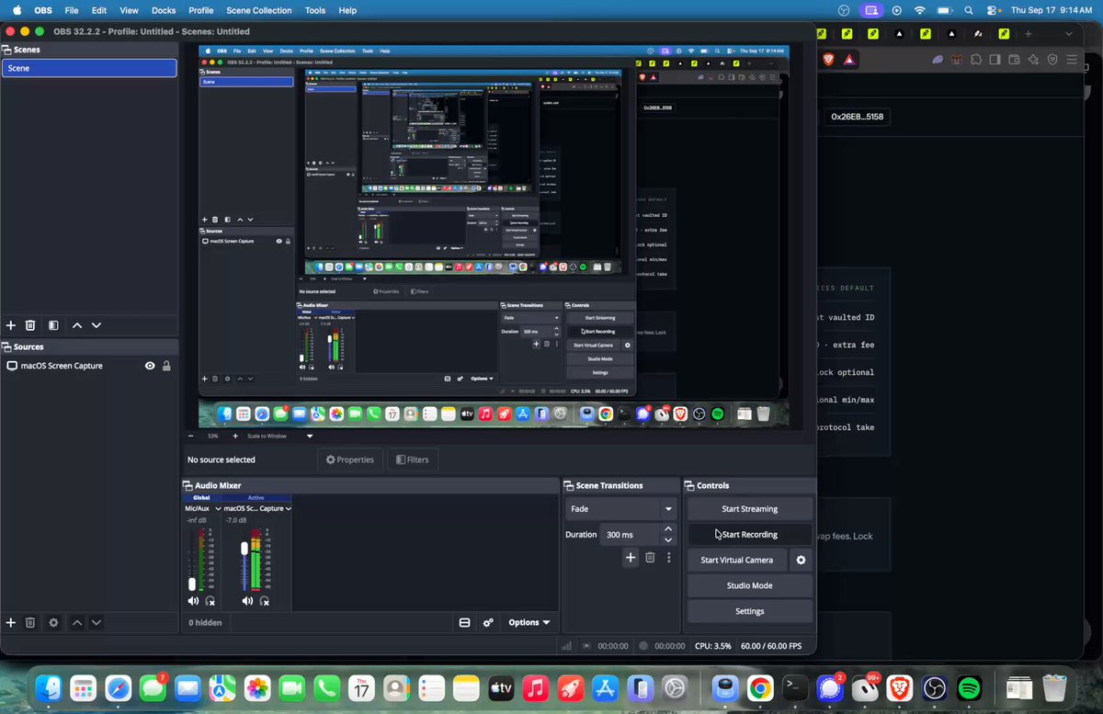Move scene up arrow in Scenes dock
The image size is (1103, 714).
(x=77, y=325)
